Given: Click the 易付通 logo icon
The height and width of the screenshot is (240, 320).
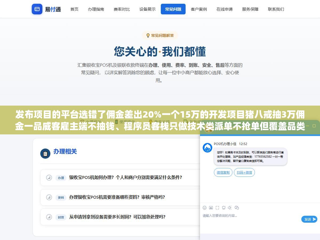Looking at the screenshot, I should [37, 9].
